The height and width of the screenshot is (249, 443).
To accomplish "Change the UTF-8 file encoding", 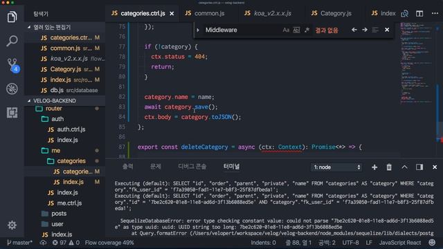I will tap(351, 243).
